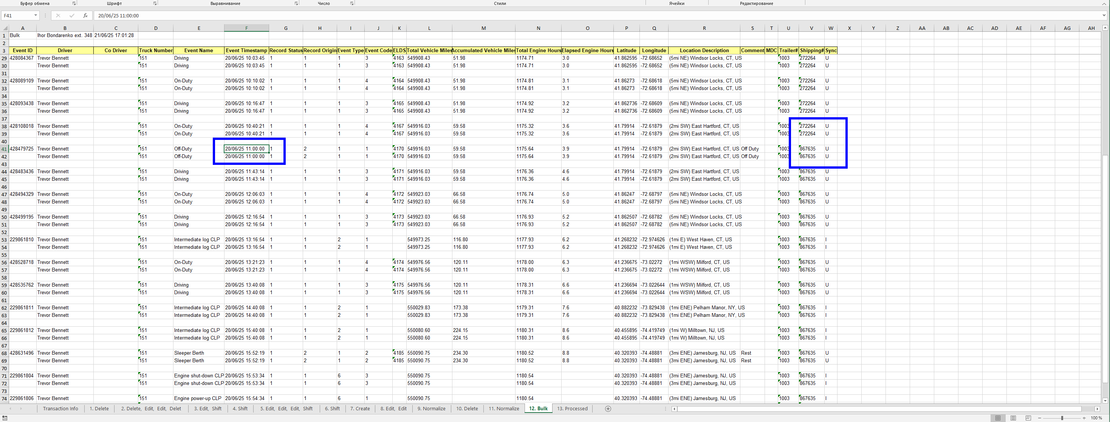This screenshot has height=422, width=1110.
Task: Open Шрифт group dialog launcher
Action: point(155,3)
